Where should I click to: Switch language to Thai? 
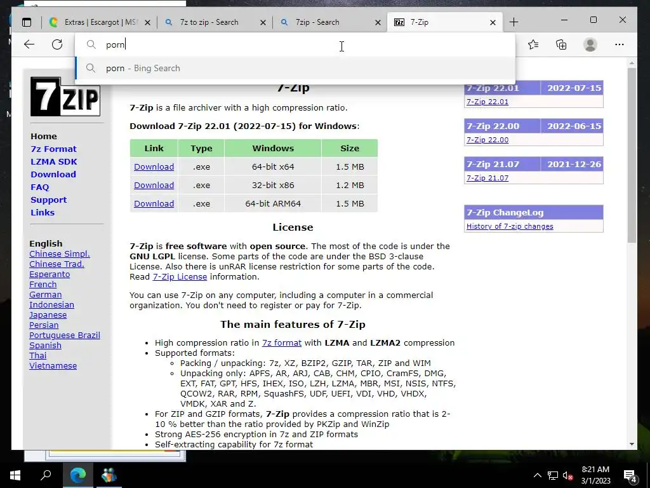37,356
